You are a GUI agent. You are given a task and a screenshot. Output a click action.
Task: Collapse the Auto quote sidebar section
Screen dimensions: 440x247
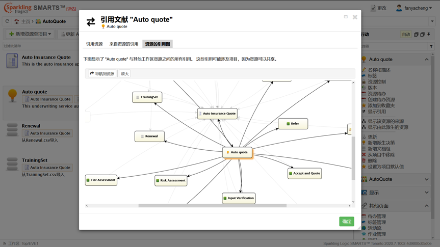point(426,60)
